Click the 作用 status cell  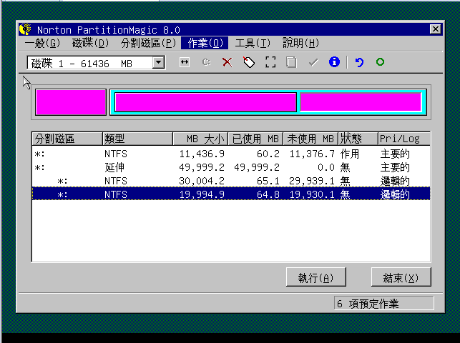(350, 154)
